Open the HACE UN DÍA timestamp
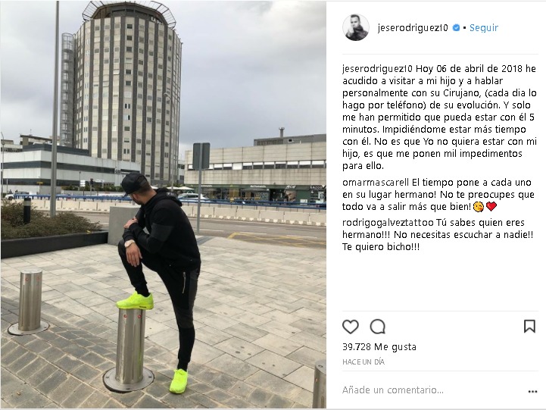Screen dimensions: 546x410 [363, 362]
